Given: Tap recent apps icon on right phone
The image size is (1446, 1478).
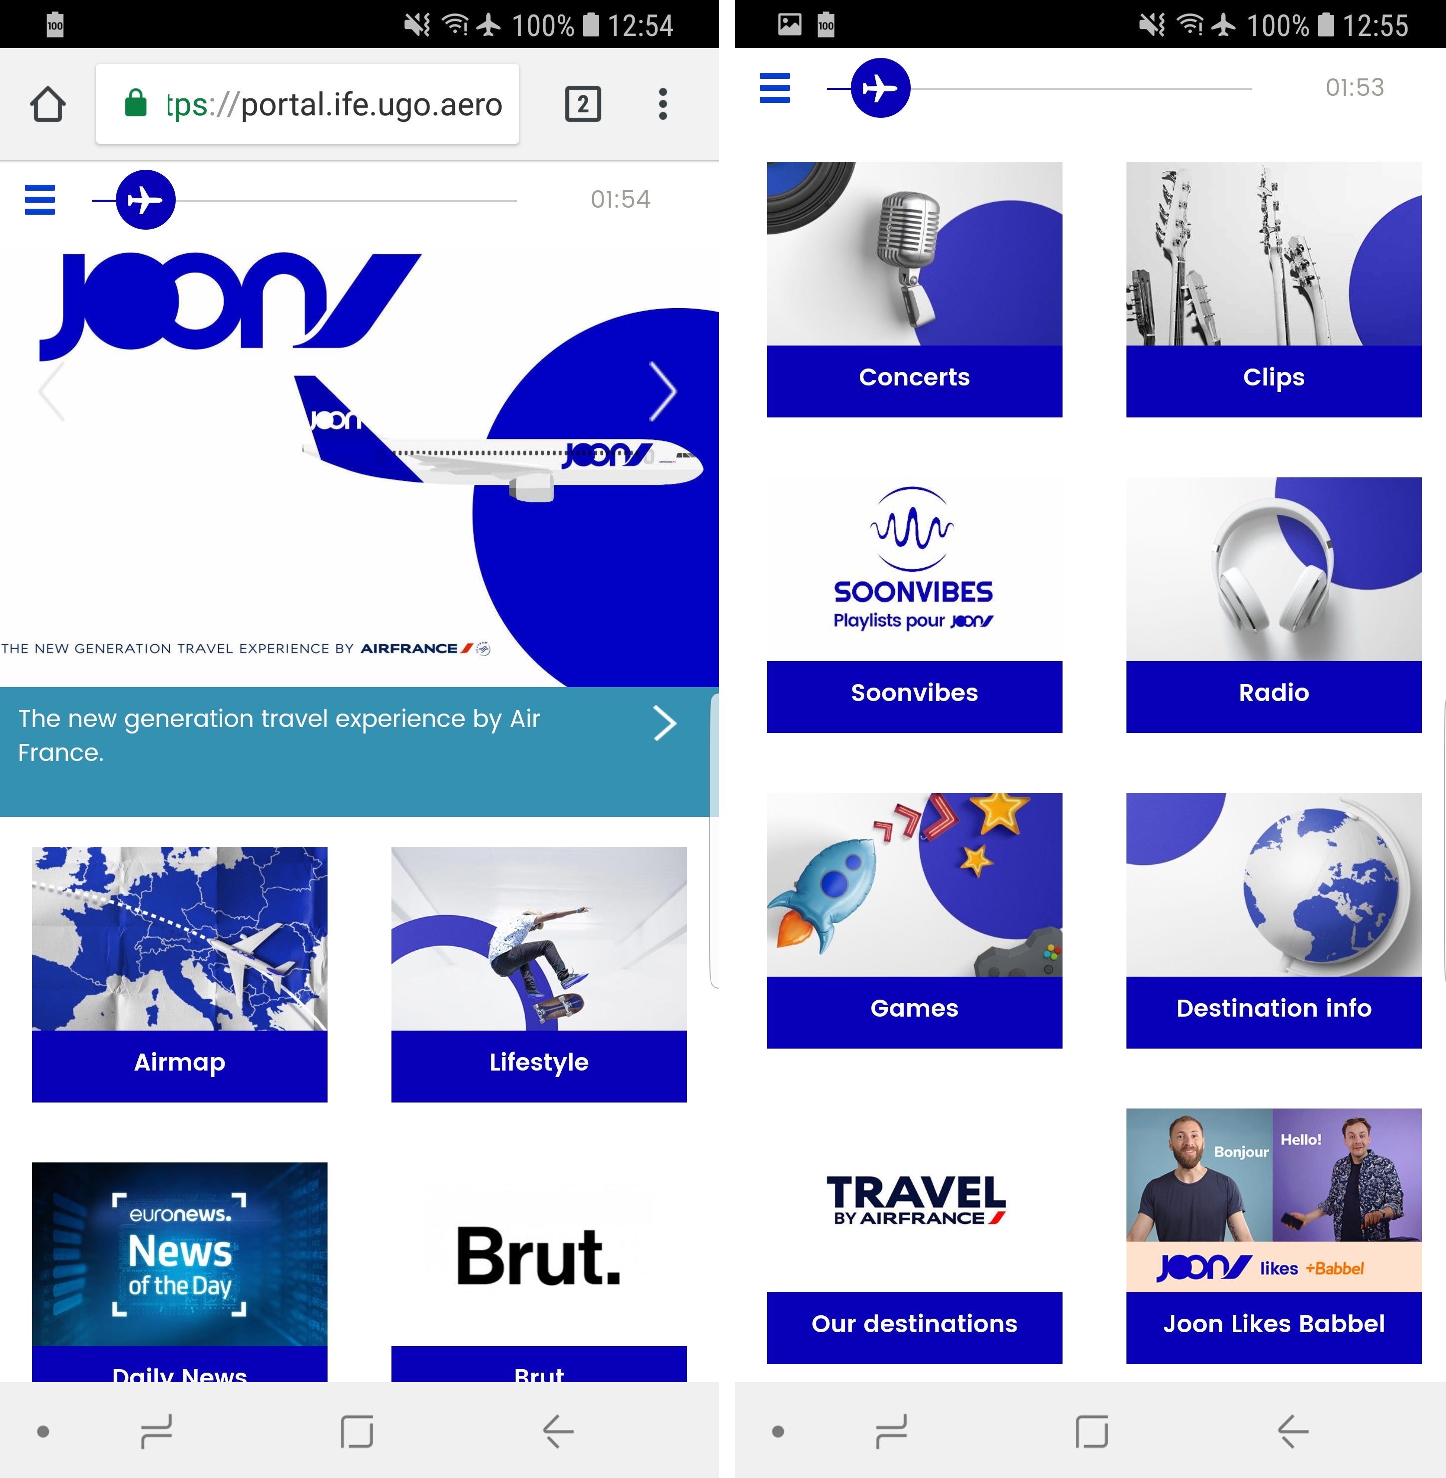Looking at the screenshot, I should (x=891, y=1432).
